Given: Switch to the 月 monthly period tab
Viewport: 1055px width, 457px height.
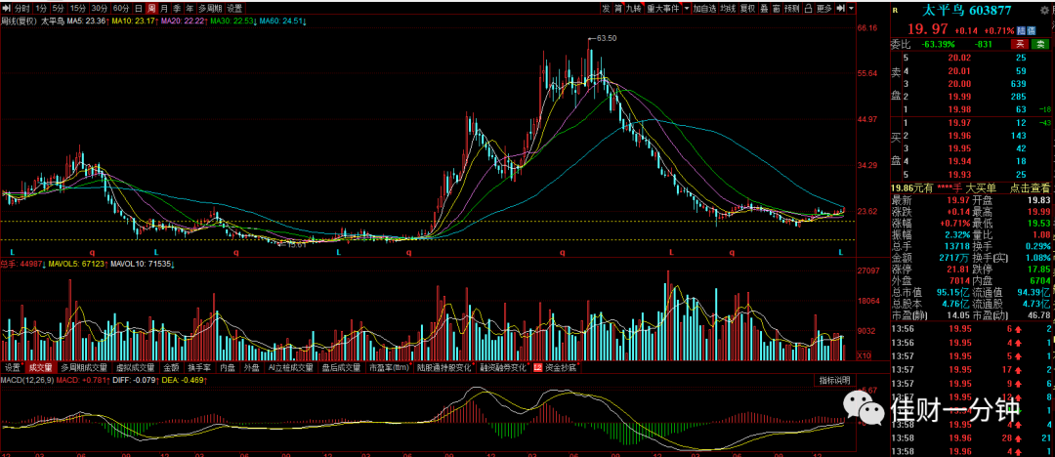Looking at the screenshot, I should click(163, 9).
